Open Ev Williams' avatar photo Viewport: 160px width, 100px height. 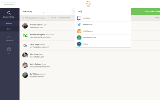[25, 75]
